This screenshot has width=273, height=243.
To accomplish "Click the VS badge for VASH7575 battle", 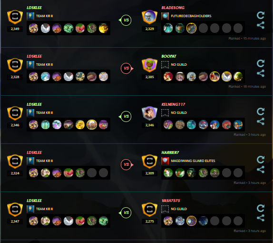I will 126,213.
